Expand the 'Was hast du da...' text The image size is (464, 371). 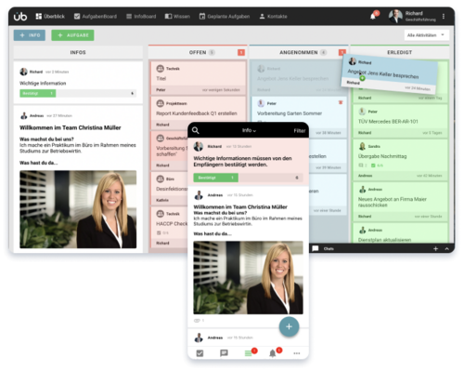pyautogui.click(x=39, y=163)
